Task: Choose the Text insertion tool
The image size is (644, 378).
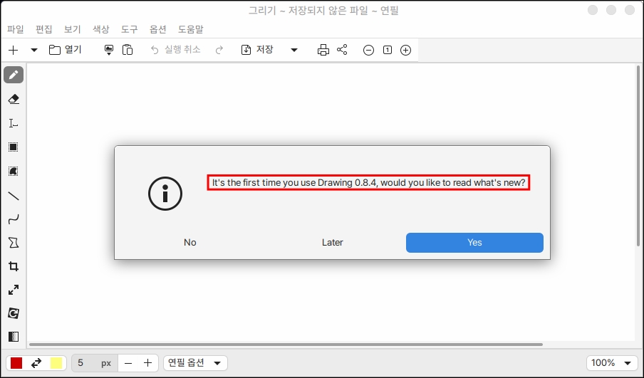Action: click(x=14, y=123)
